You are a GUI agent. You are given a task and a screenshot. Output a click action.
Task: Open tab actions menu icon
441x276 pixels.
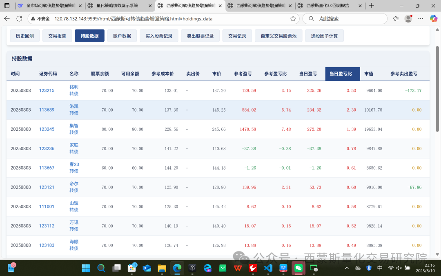tap(7, 6)
